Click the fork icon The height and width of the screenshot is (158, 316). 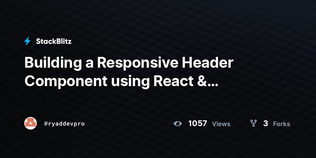[254, 123]
